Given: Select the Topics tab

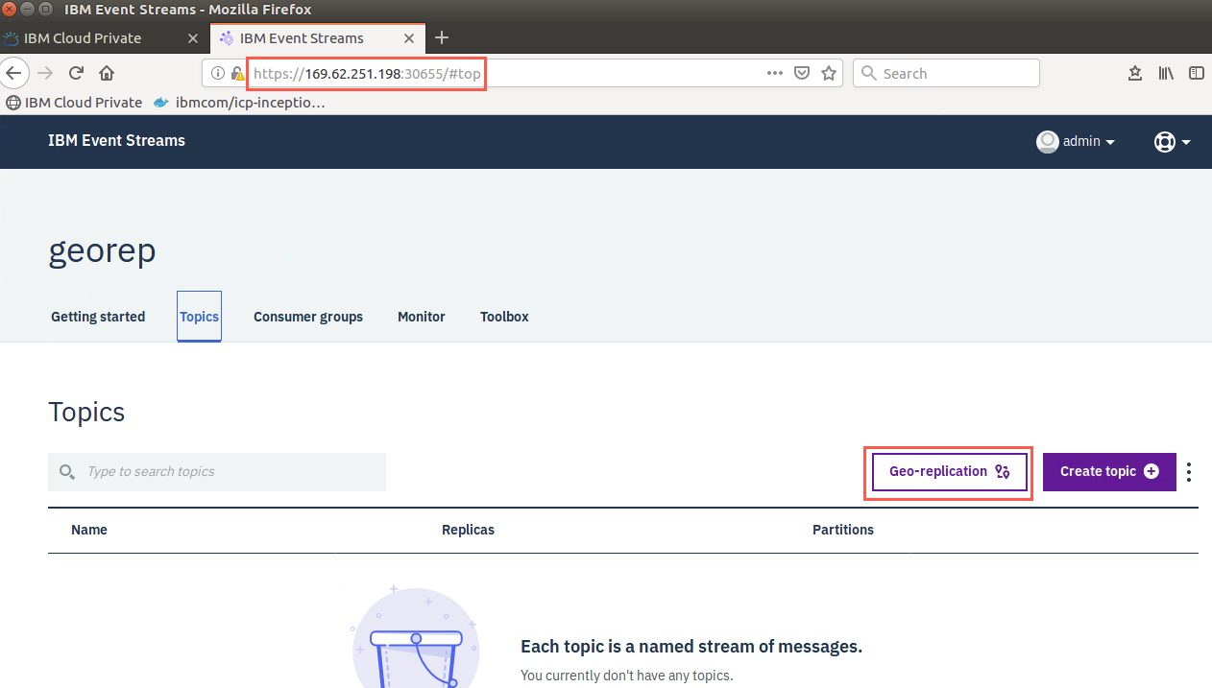Looking at the screenshot, I should coord(199,317).
